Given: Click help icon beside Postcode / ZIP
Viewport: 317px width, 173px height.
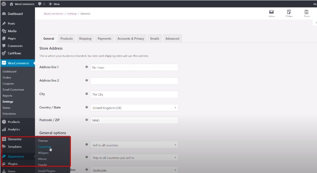Looking at the screenshot, I should [87, 120].
